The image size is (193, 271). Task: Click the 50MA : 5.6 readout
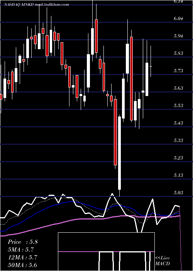pos(22,265)
